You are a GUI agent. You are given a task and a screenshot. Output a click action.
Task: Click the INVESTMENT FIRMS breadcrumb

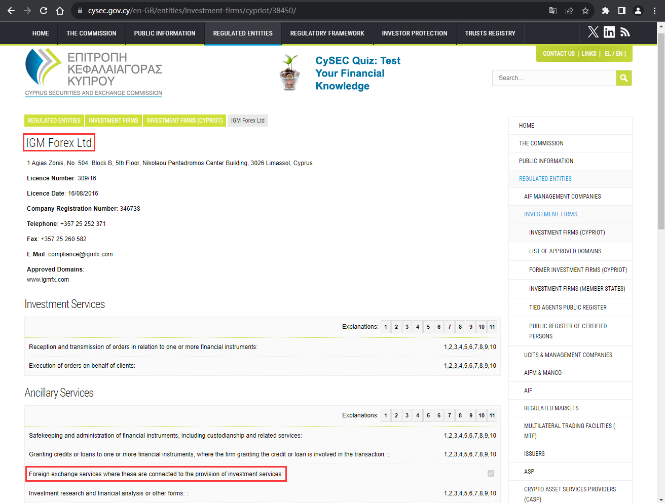(x=114, y=121)
